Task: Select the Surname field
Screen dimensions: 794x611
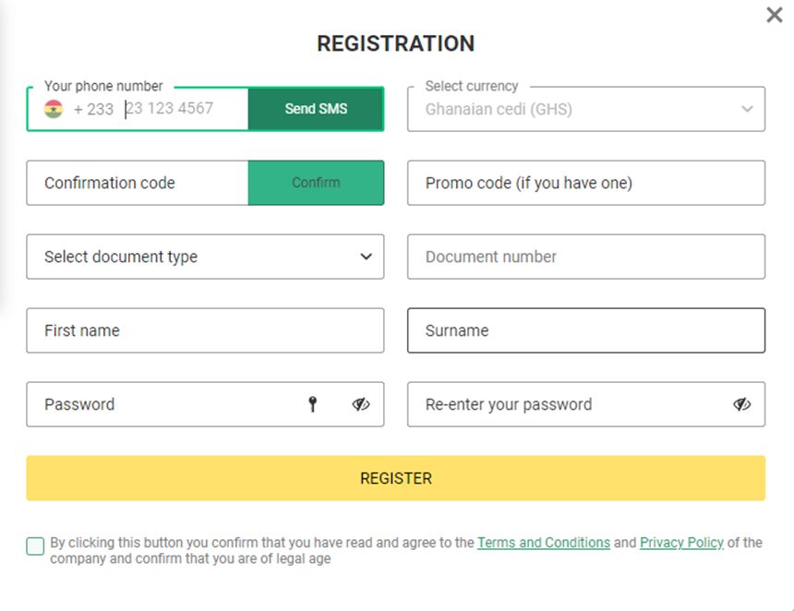Action: coord(586,330)
